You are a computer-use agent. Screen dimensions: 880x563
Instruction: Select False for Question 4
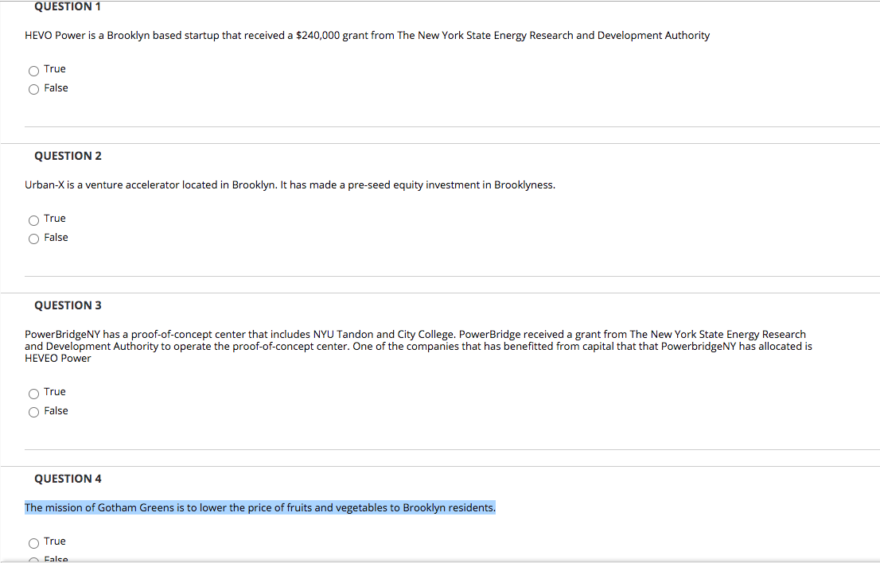[x=33, y=560]
